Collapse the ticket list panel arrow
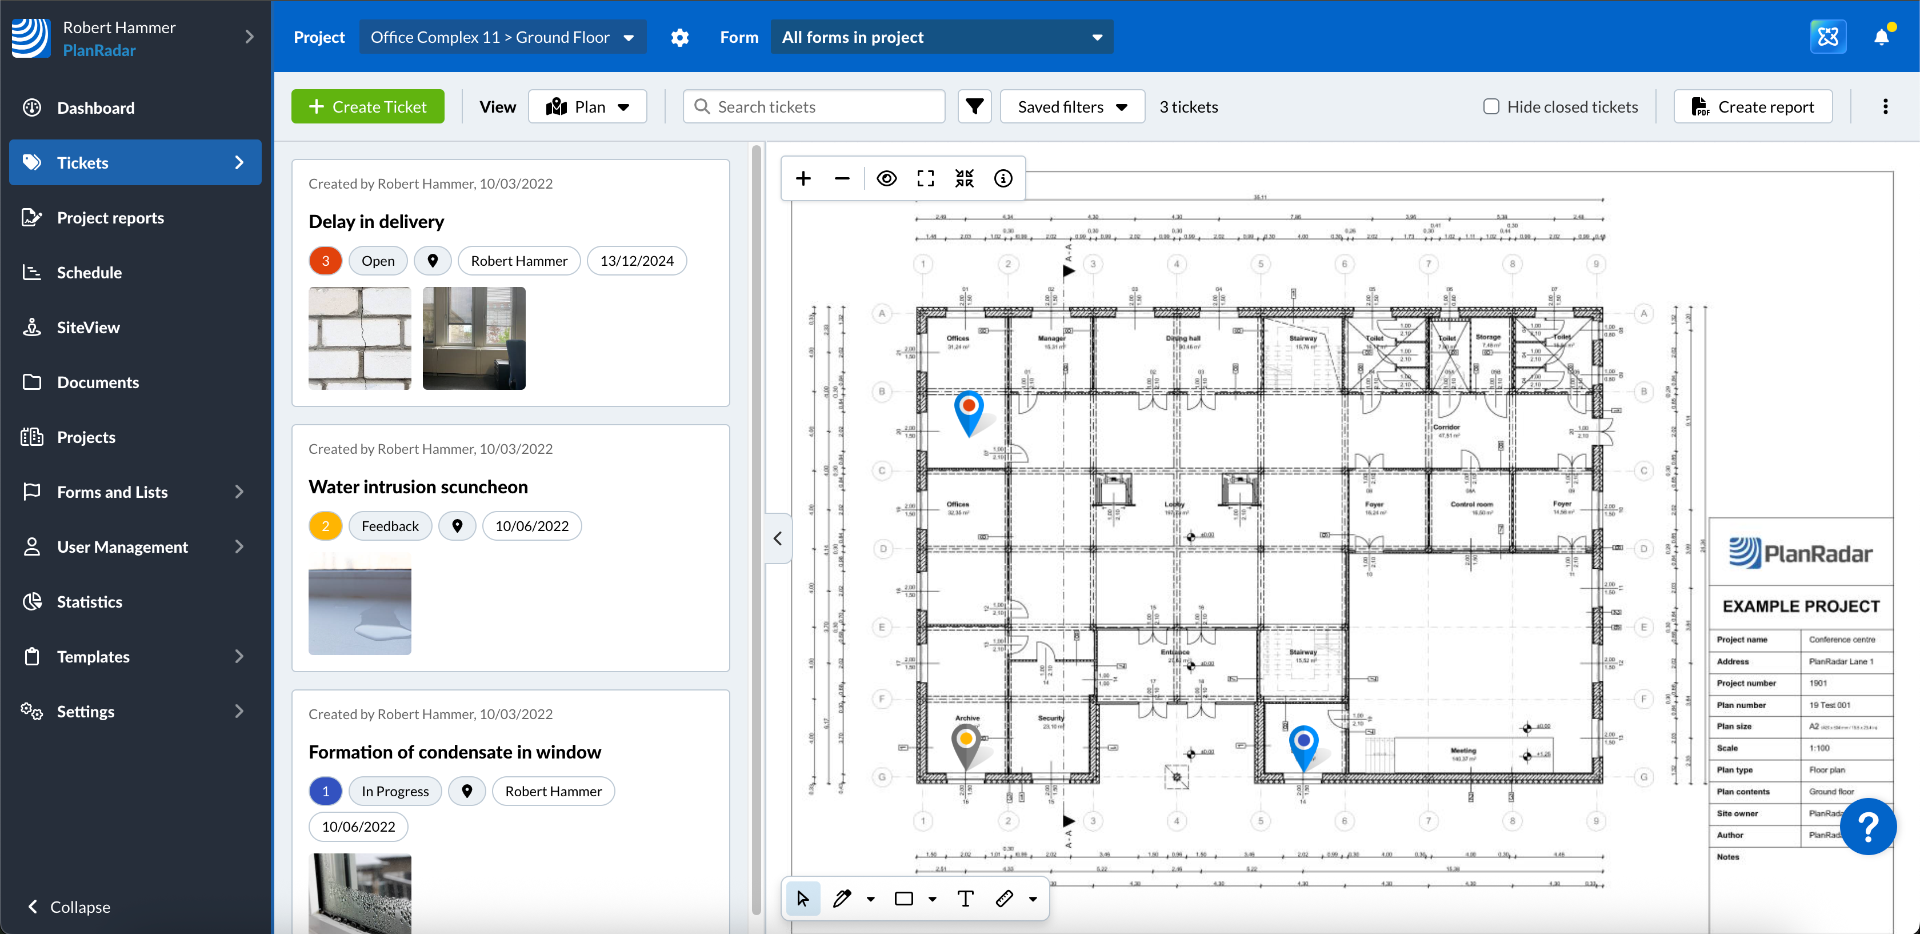The width and height of the screenshot is (1920, 934). click(777, 538)
